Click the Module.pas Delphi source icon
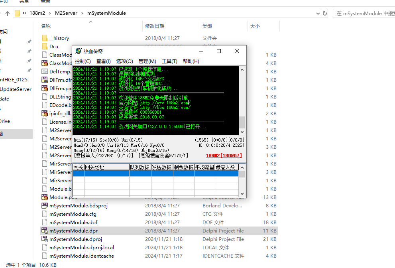Image resolution: width=395 pixels, height=268 pixels. pyautogui.click(x=45, y=197)
